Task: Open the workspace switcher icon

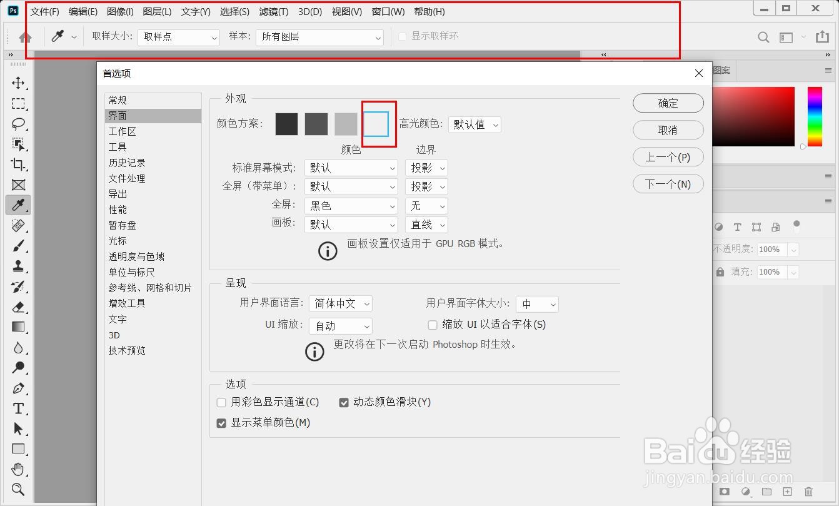Action: coord(786,38)
